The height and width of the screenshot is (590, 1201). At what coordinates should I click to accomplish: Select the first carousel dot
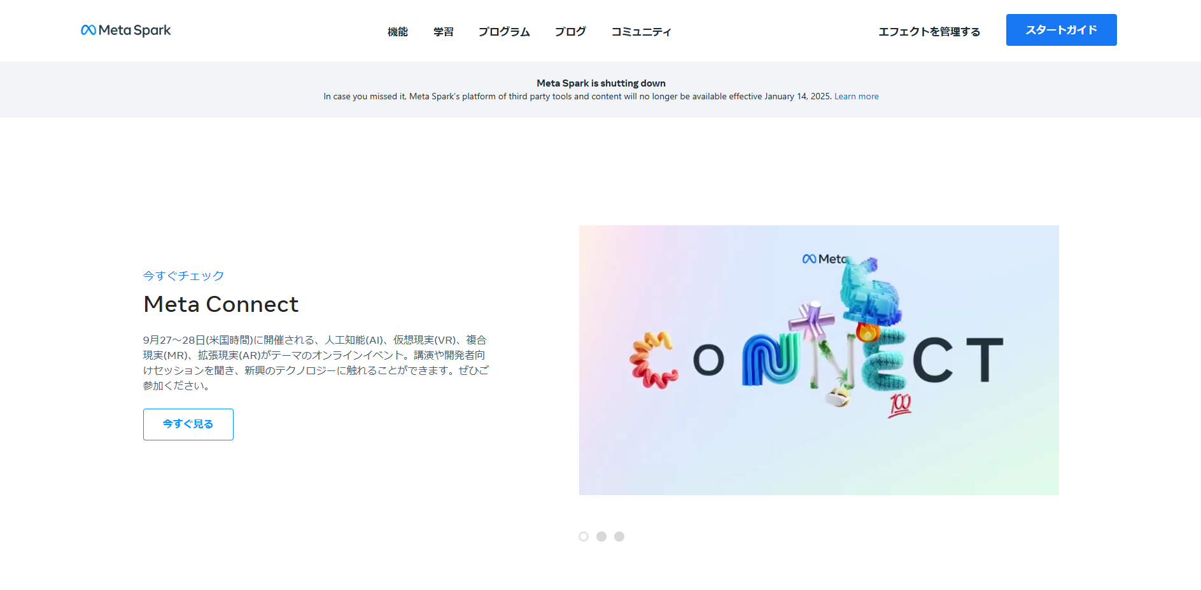pos(584,537)
